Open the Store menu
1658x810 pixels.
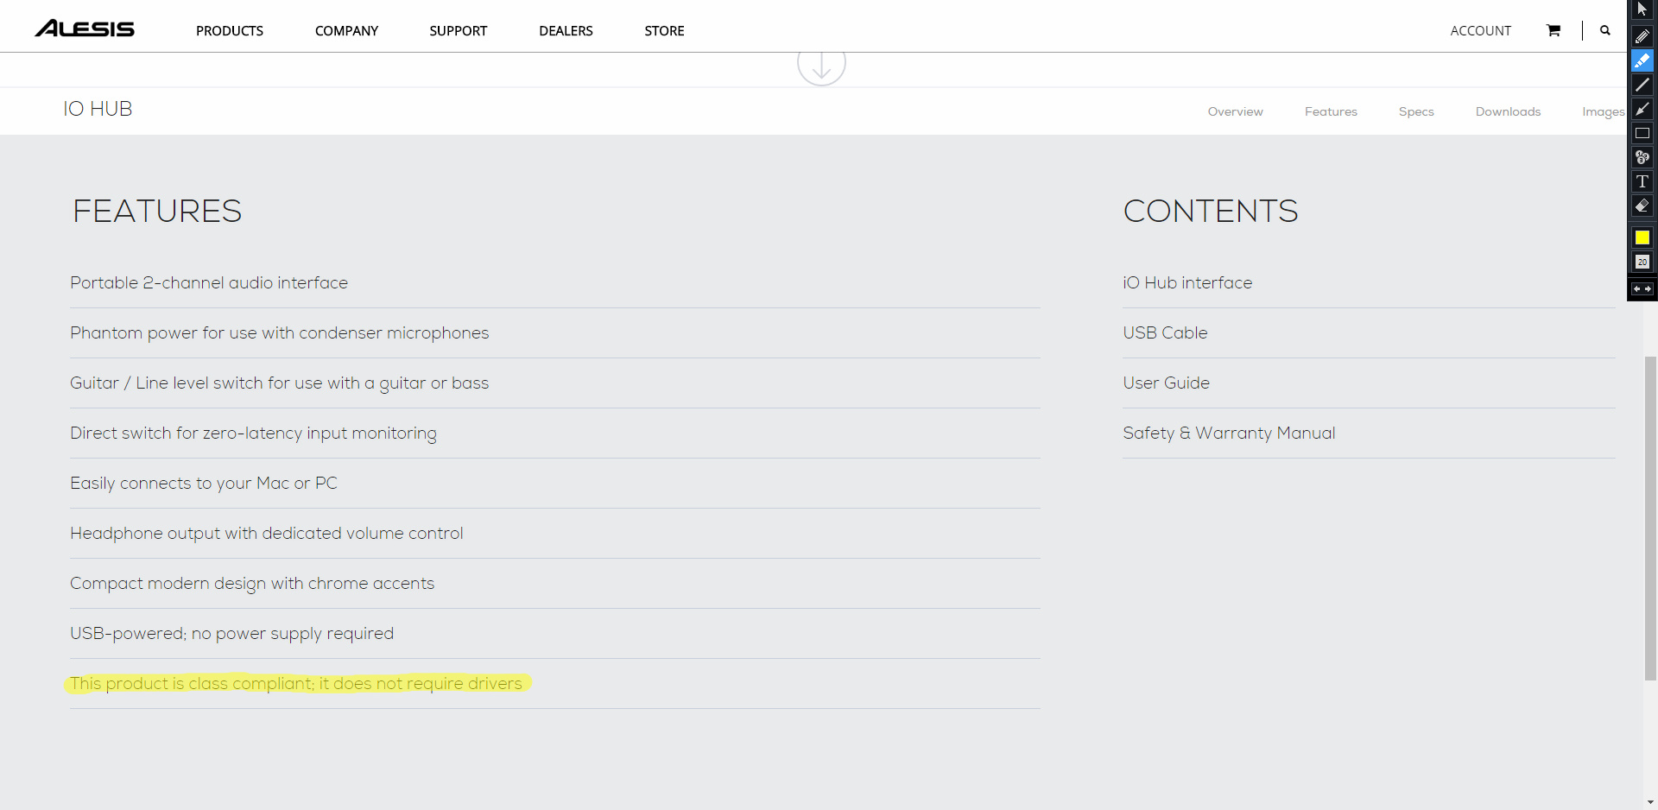click(664, 31)
